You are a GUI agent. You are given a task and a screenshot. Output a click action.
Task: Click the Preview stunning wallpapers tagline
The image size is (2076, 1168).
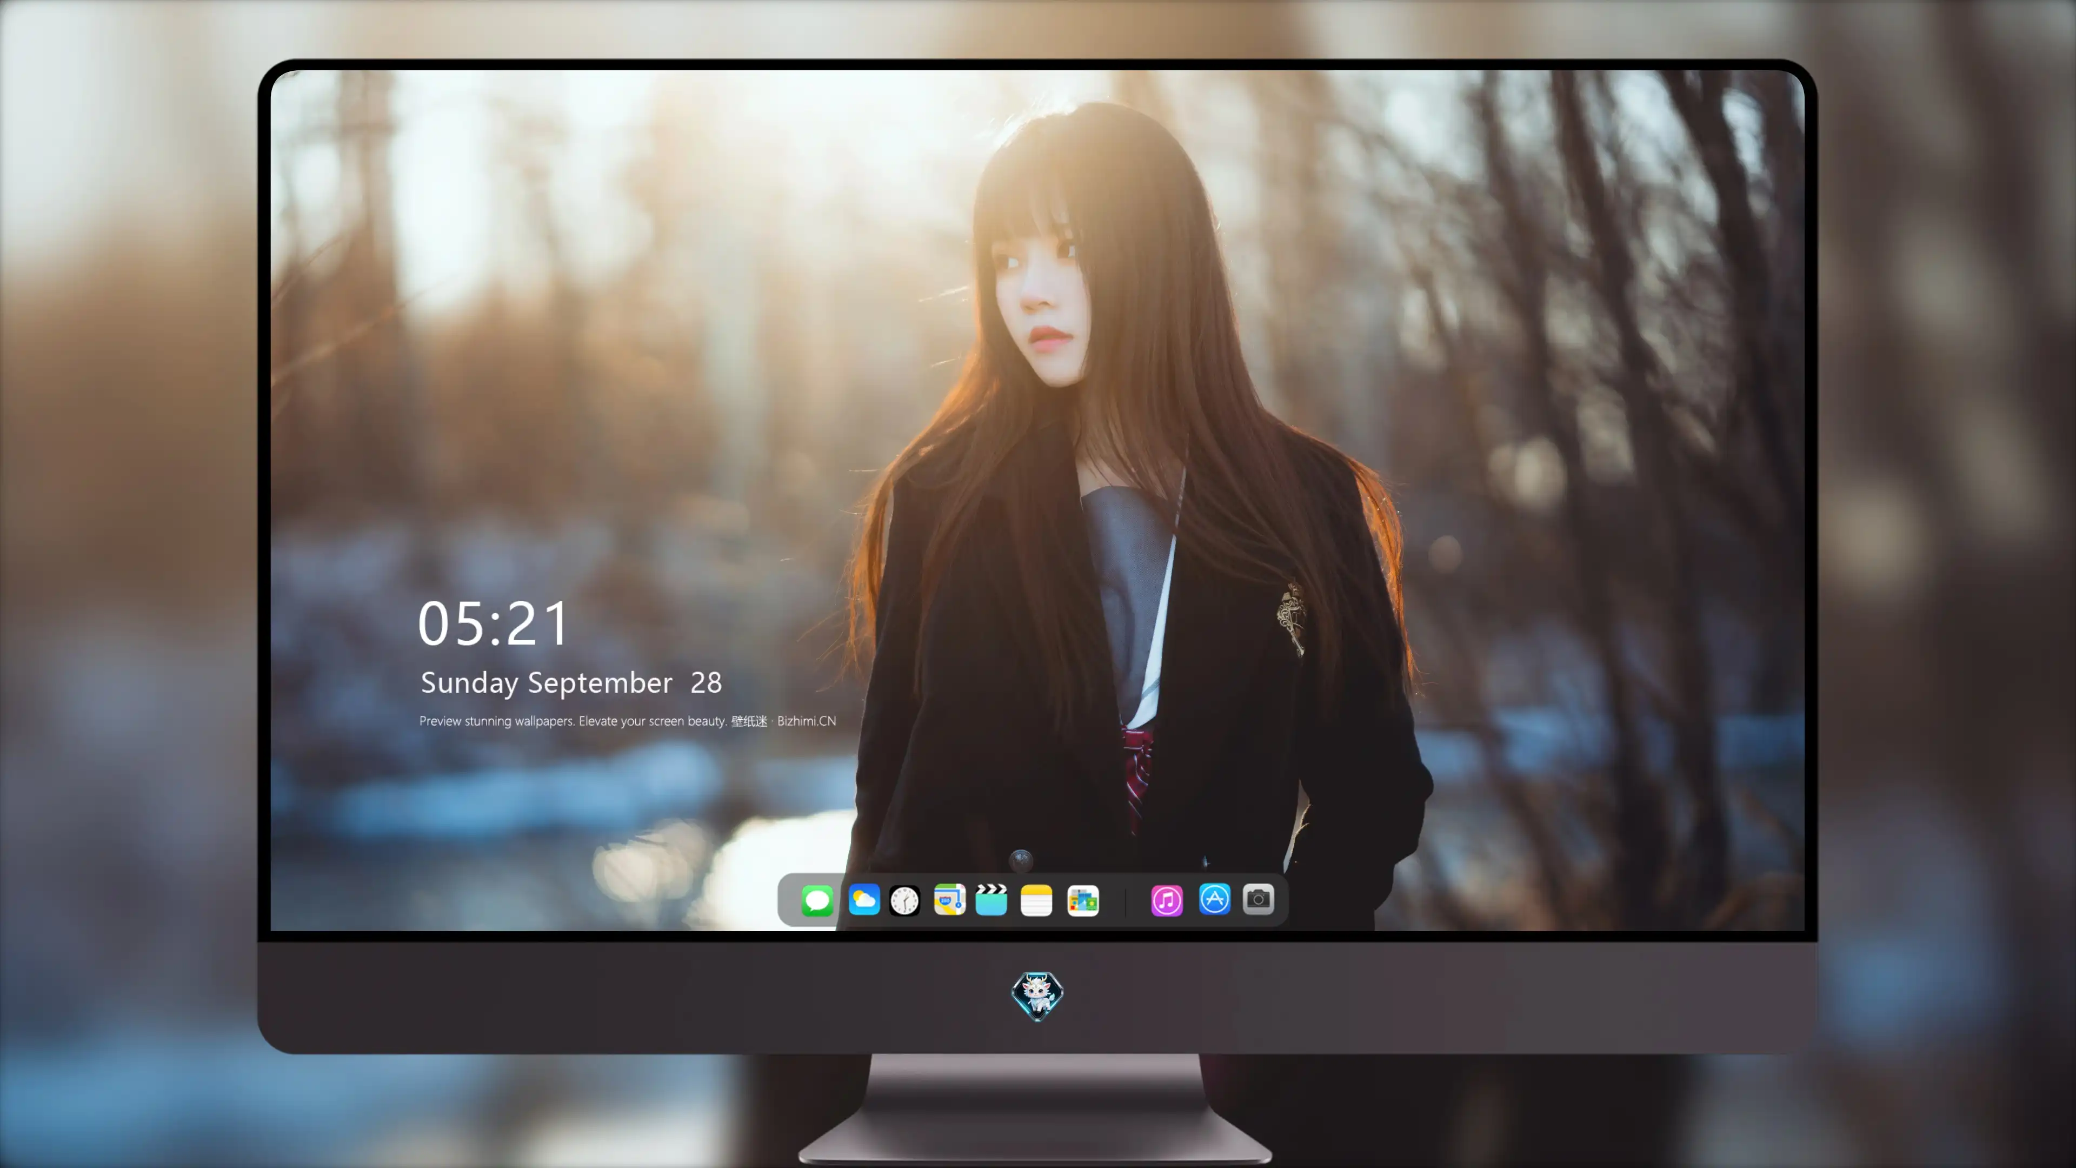(628, 721)
